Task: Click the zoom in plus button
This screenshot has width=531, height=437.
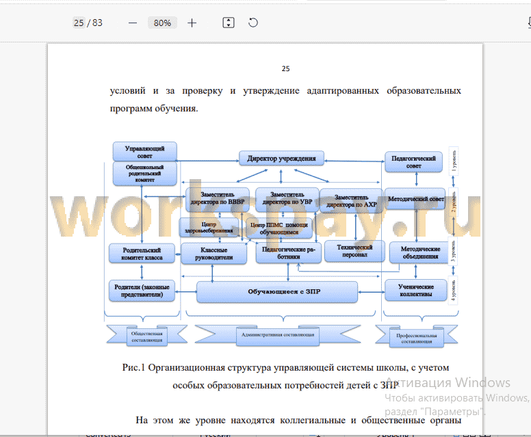Action: (192, 23)
